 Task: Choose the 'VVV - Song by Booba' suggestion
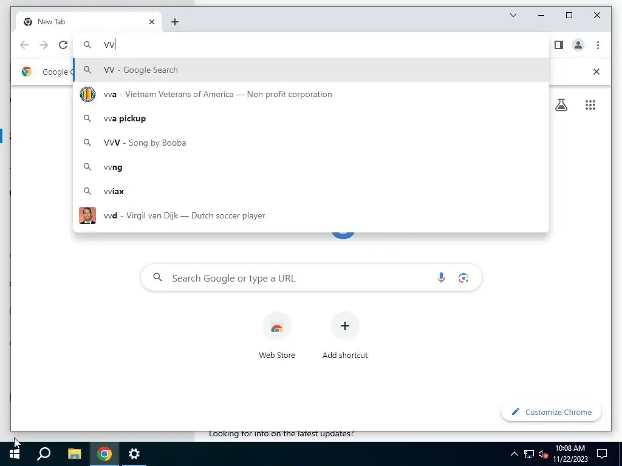[311, 143]
